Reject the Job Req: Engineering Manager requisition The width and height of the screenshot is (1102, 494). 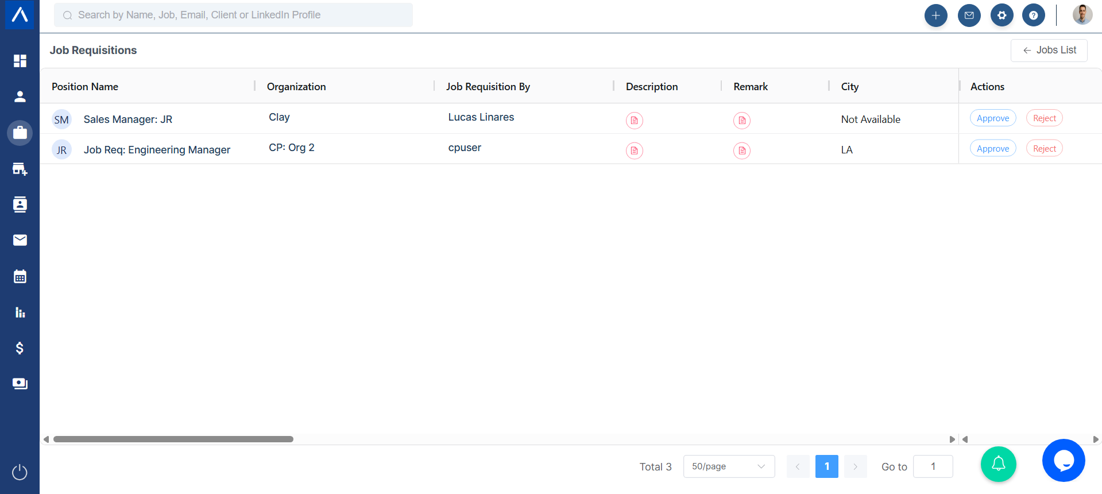coord(1044,149)
